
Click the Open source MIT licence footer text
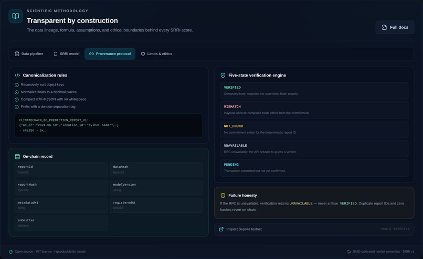pos(50,252)
